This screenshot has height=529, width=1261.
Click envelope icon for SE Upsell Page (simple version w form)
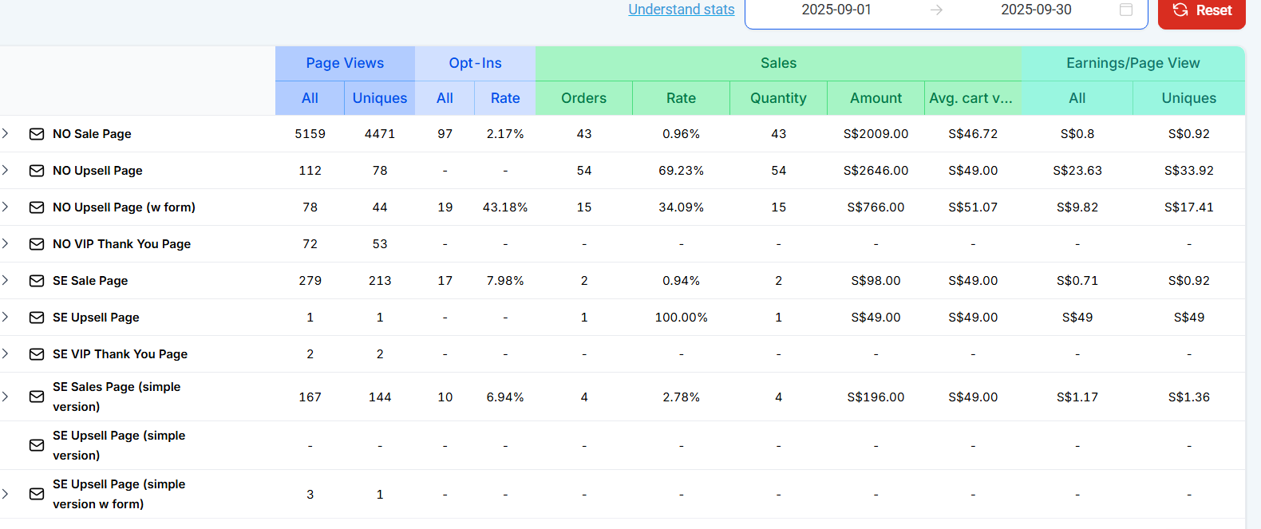tap(37, 494)
